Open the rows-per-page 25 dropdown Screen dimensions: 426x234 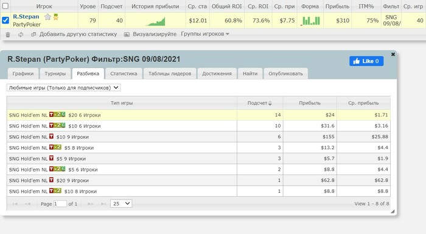tap(121, 204)
